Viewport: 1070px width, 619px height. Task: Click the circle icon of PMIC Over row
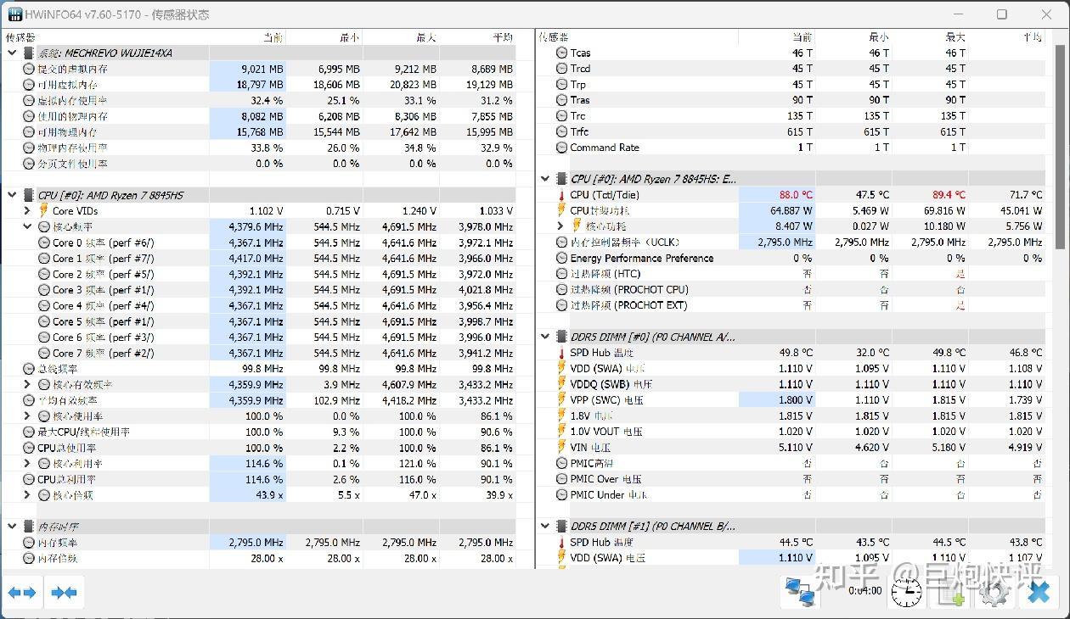point(561,479)
